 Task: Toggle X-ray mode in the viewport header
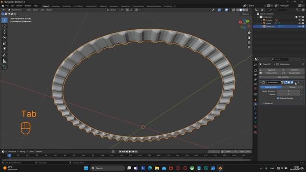click(x=233, y=10)
